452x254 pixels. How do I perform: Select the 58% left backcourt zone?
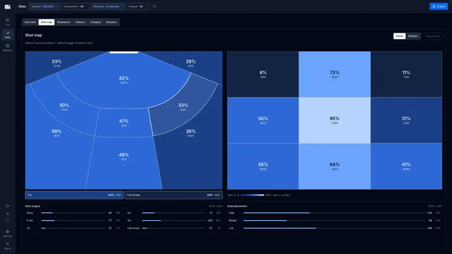click(x=56, y=133)
